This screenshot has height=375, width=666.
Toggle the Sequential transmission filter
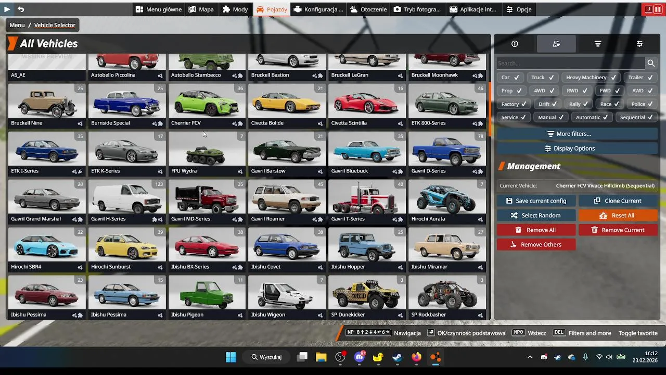[x=636, y=117]
